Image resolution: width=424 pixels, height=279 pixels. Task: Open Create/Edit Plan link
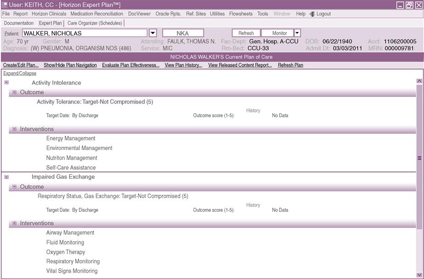point(21,65)
